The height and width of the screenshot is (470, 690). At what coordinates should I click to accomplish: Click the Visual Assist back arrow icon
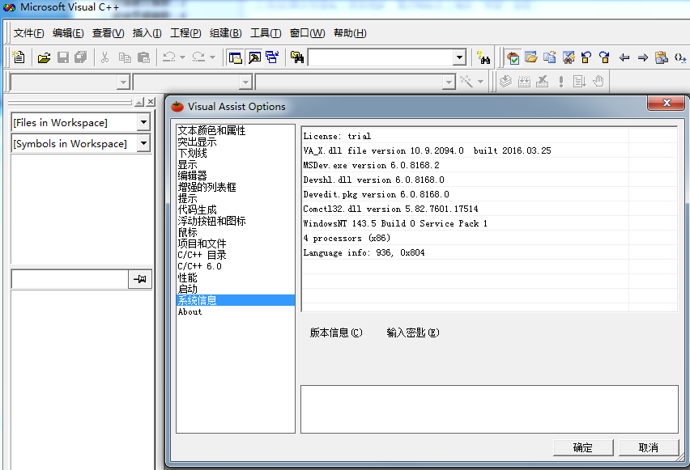(x=624, y=57)
